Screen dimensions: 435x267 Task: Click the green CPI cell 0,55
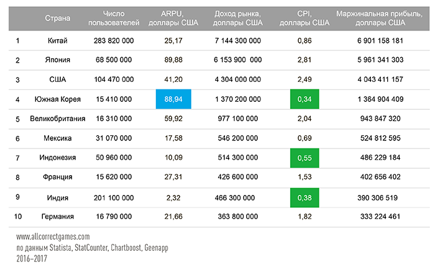tap(304, 158)
